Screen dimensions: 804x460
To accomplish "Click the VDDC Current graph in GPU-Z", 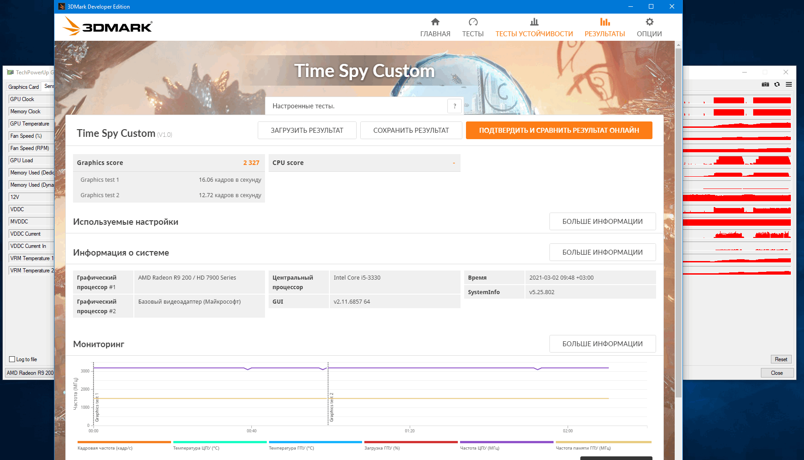I will (737, 234).
